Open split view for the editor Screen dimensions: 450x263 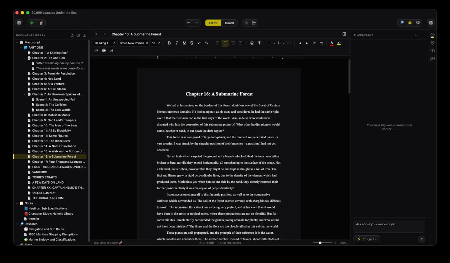tap(344, 34)
